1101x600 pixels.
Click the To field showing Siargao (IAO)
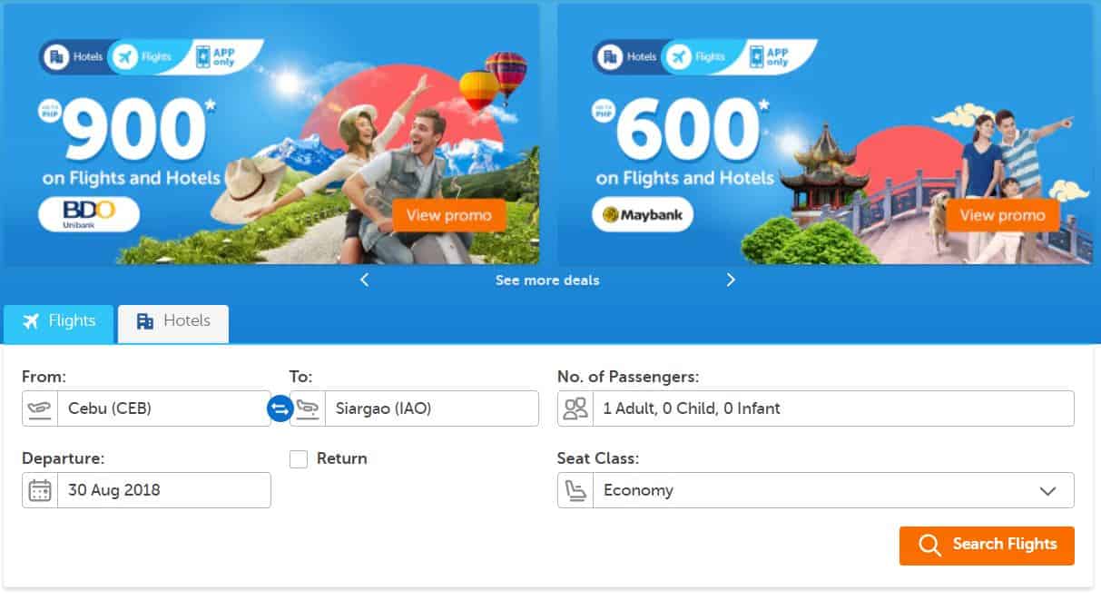[x=414, y=408]
